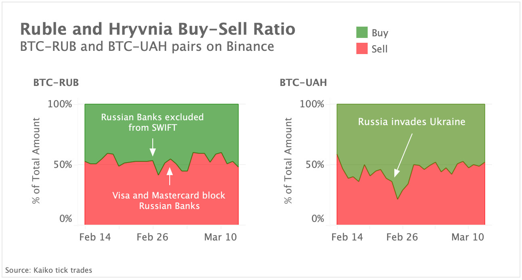Click the 50% label on BTC-UAH axis
Screen dimensions: 522x280
pyautogui.click(x=313, y=165)
